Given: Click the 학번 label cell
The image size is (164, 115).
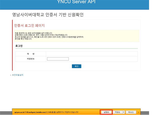Looking at the screenshot, I should (31, 54).
